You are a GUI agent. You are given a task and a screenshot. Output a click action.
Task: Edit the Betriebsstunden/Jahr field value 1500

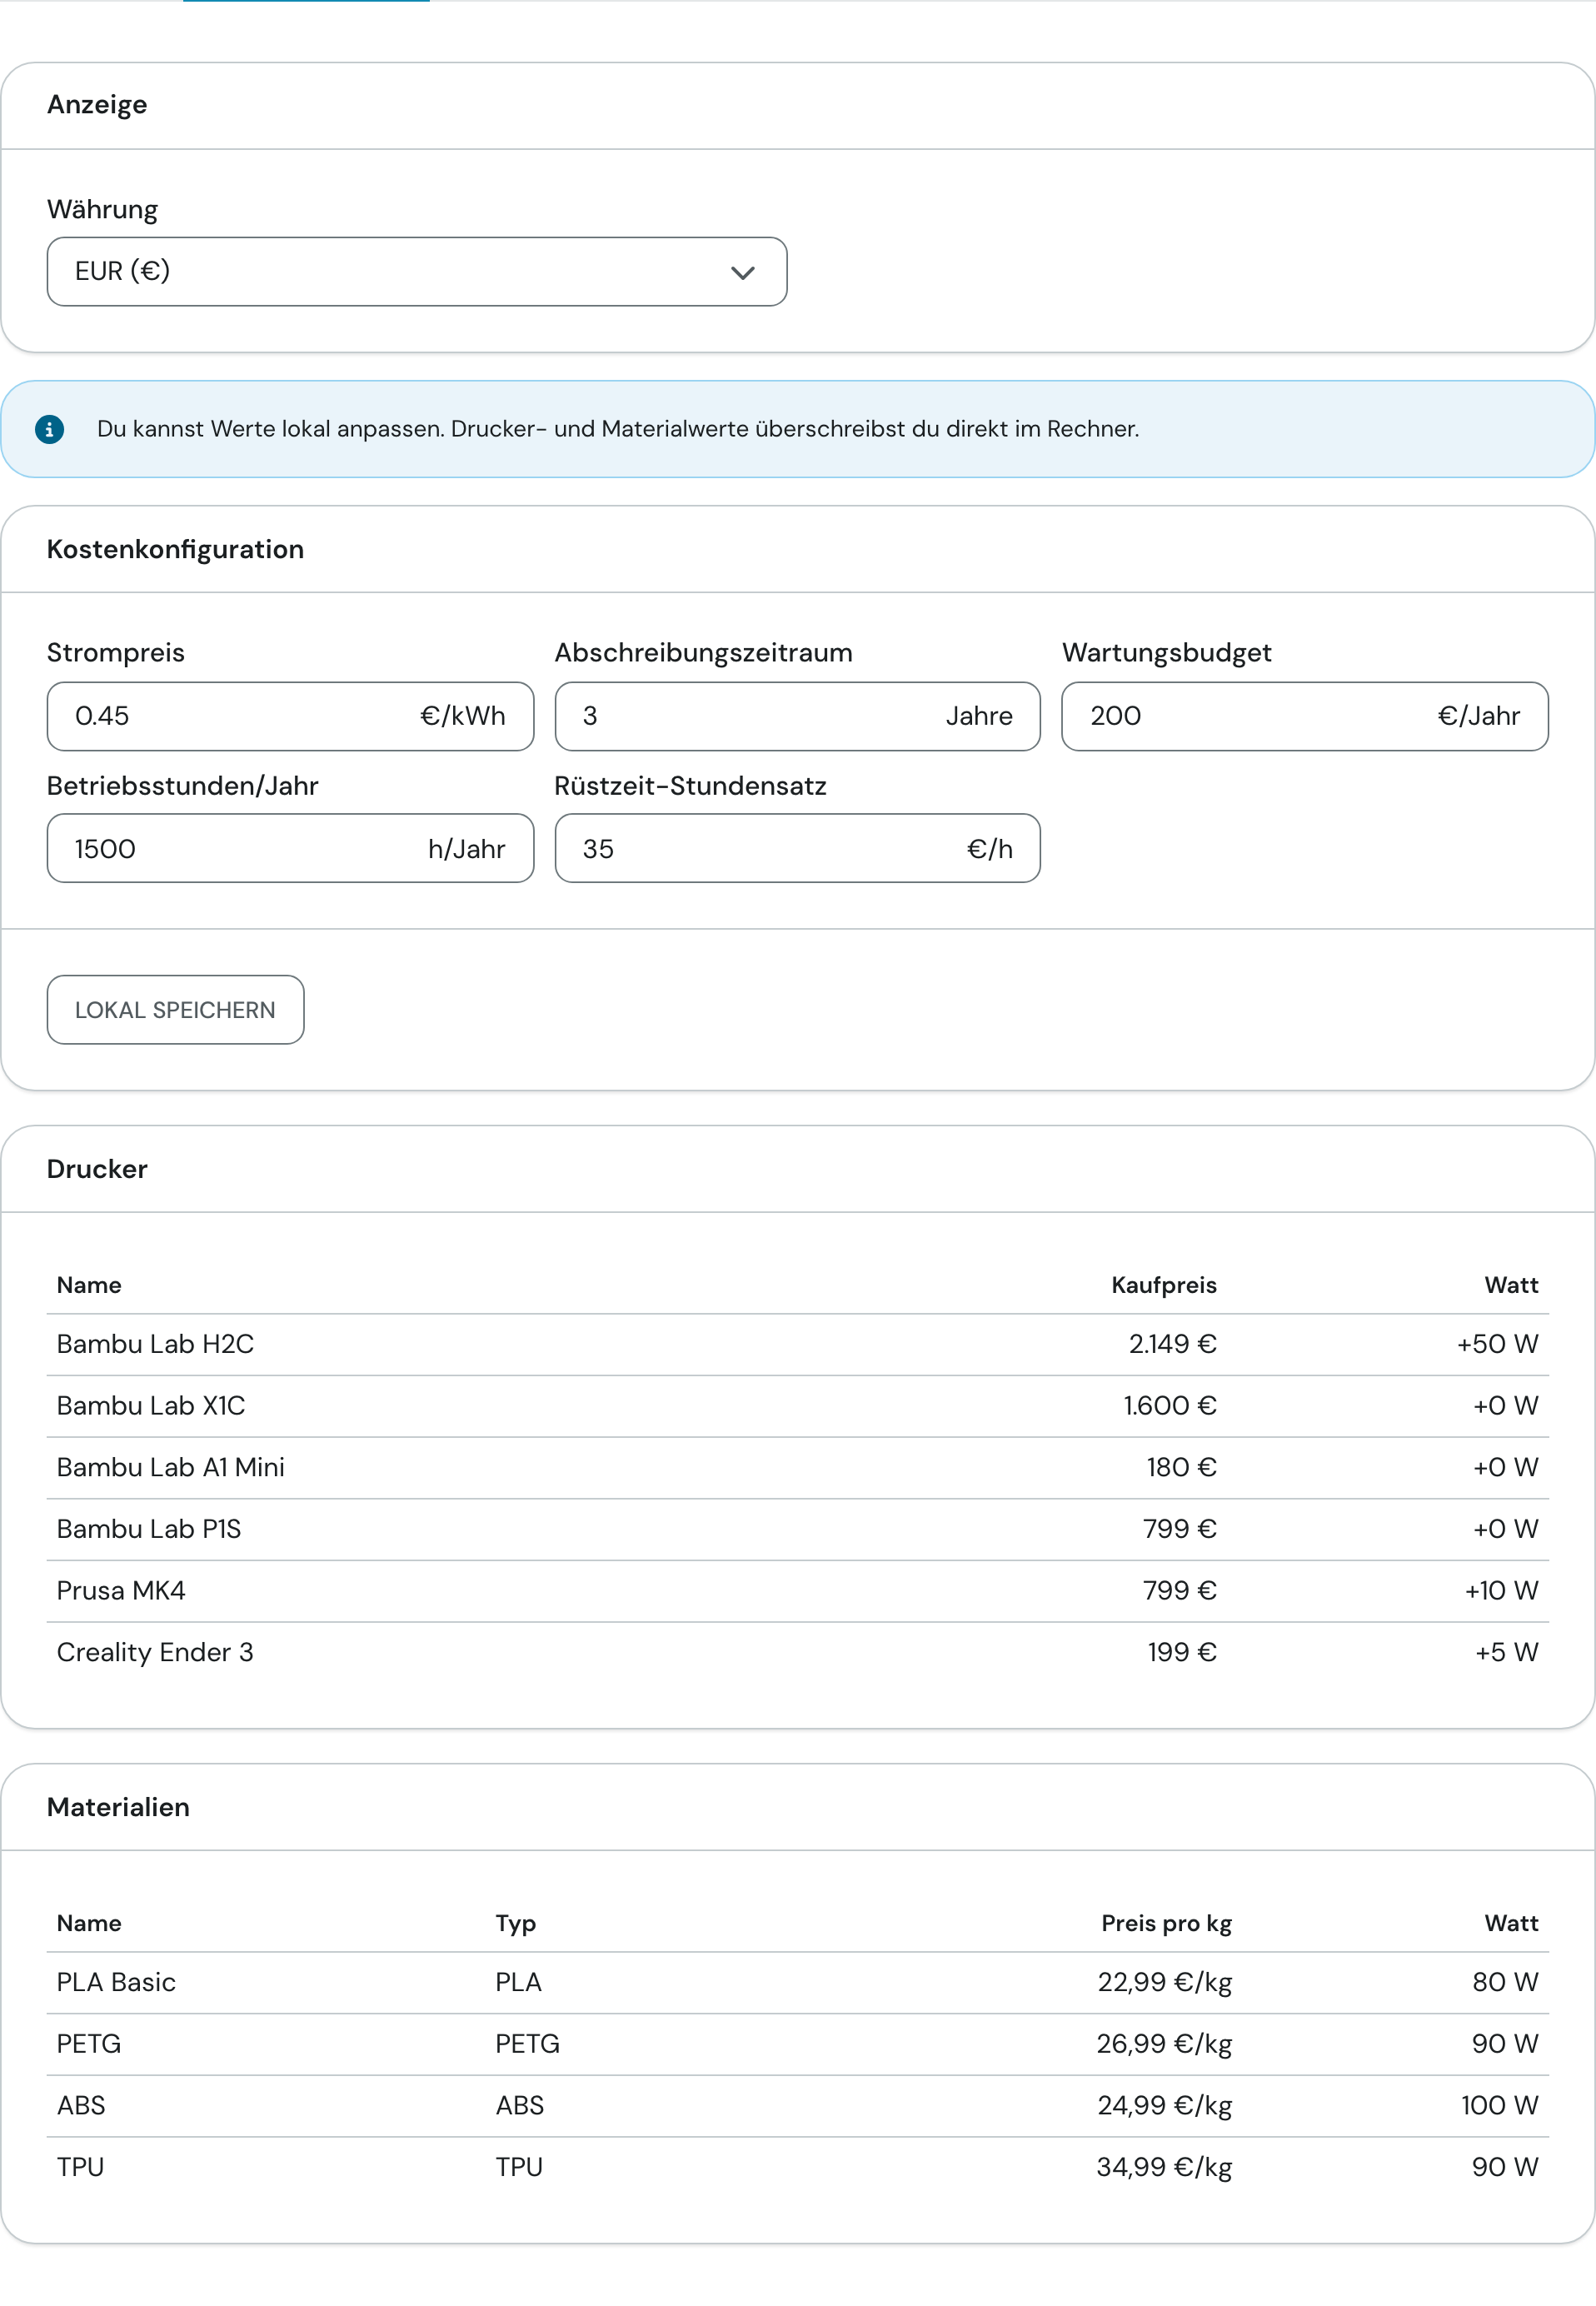pos(290,848)
